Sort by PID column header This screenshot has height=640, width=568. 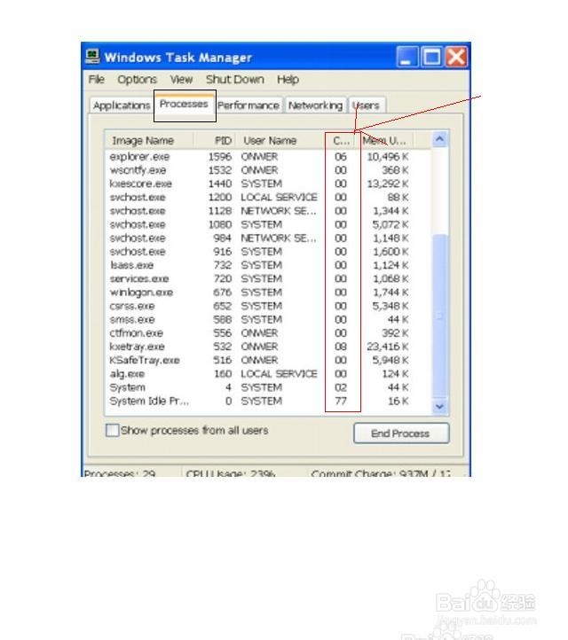click(215, 140)
